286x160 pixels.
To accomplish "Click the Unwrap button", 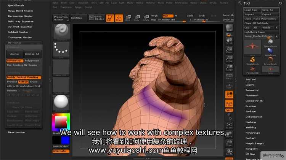I will click(x=14, y=54).
